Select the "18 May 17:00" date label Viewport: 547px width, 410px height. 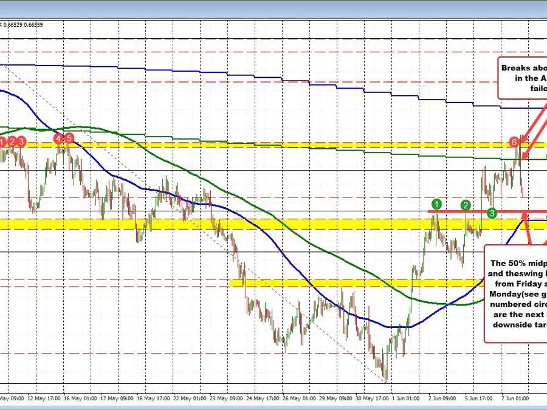click(x=153, y=398)
